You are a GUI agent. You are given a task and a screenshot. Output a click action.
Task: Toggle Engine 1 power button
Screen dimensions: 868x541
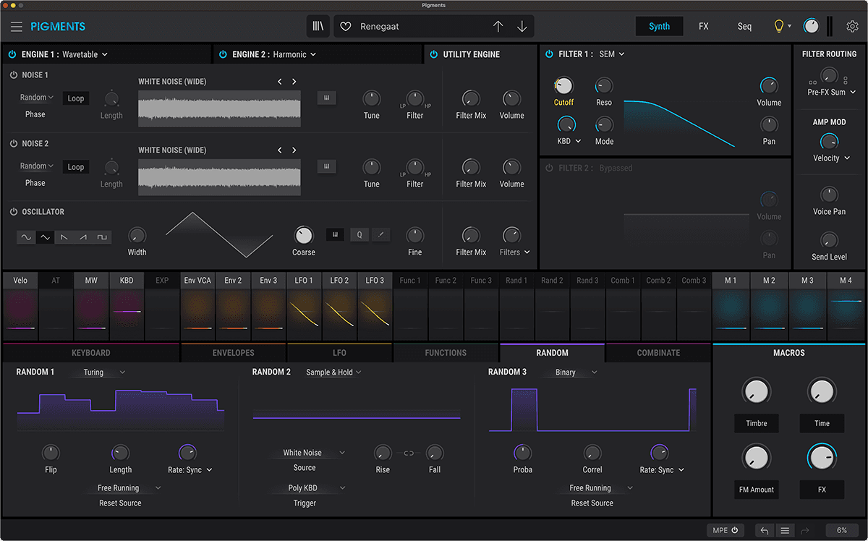coord(12,54)
